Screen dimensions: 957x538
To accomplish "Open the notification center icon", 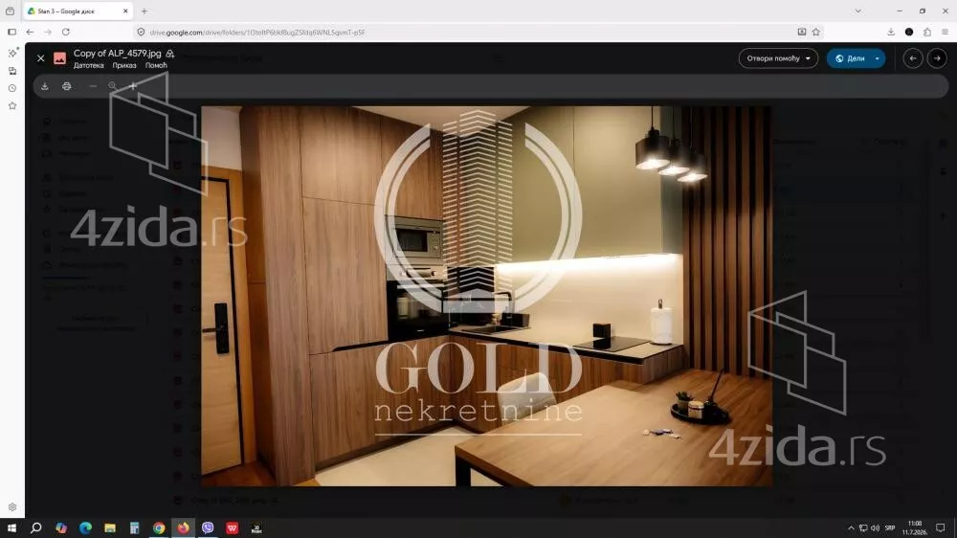I will [941, 527].
